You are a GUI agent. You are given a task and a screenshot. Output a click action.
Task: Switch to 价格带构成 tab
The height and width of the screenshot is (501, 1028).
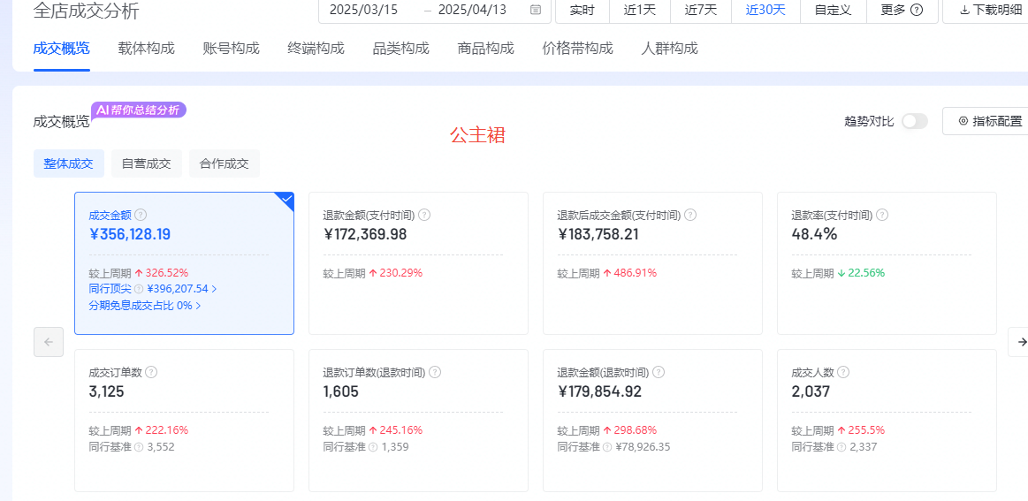(x=577, y=48)
